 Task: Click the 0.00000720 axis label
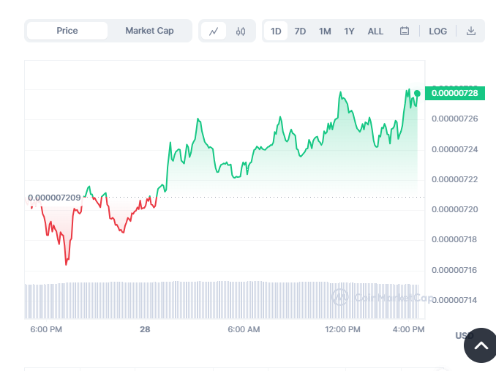coord(454,209)
